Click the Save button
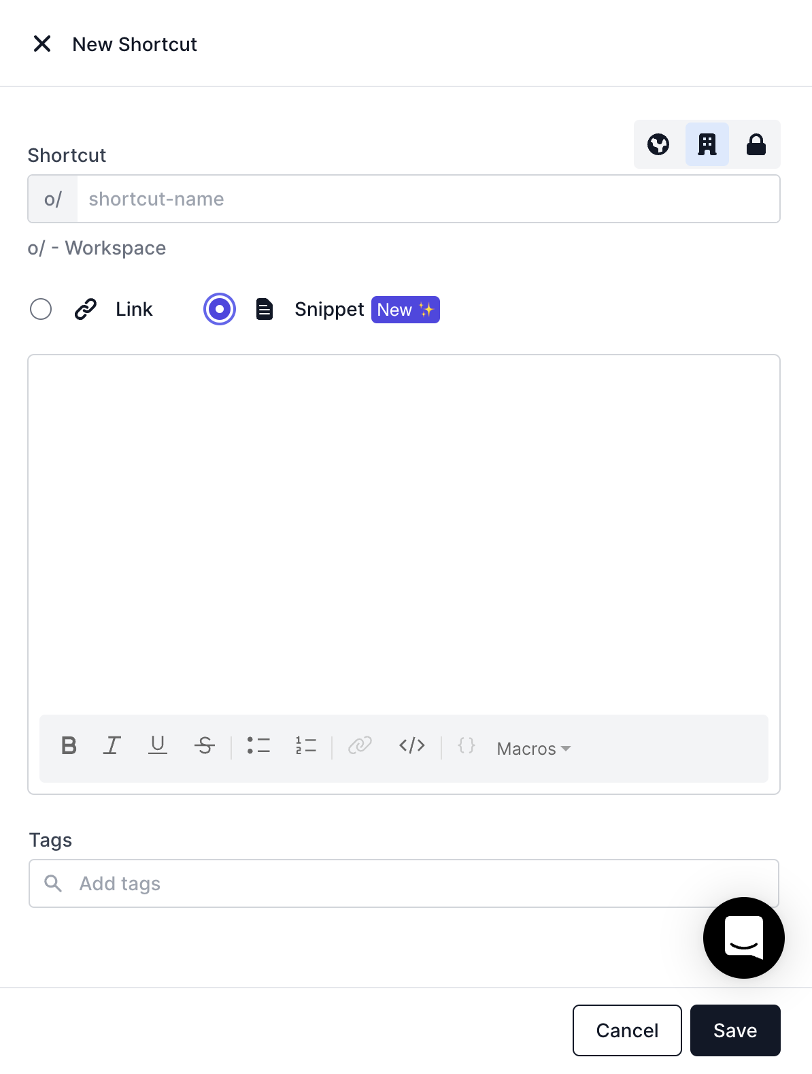 [x=735, y=1030]
